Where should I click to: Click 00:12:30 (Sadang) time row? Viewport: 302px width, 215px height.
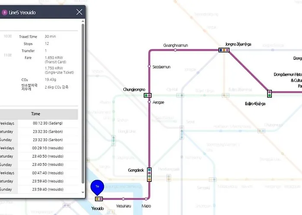pos(48,123)
